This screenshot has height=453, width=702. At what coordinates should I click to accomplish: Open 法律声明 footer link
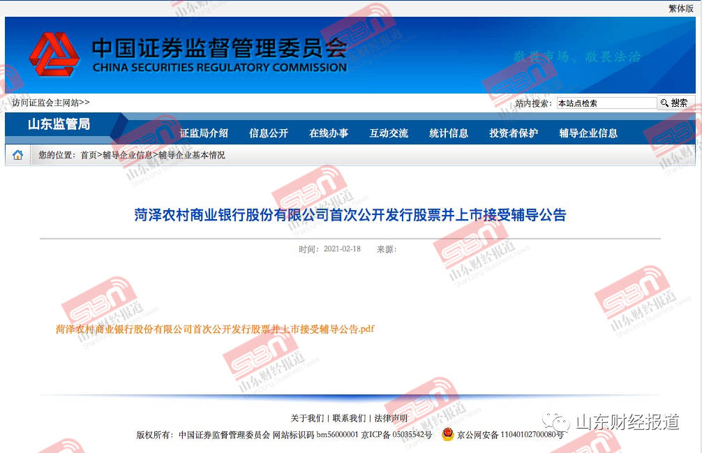[x=391, y=418]
